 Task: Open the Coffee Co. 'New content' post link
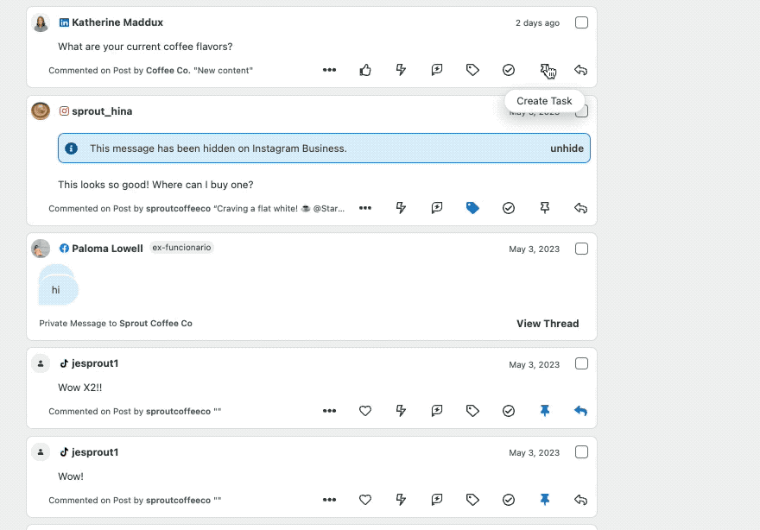[199, 71]
